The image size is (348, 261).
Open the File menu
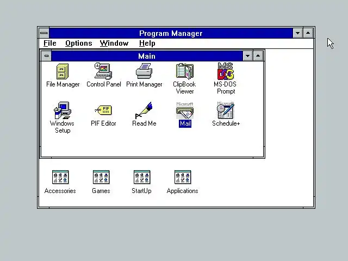49,43
